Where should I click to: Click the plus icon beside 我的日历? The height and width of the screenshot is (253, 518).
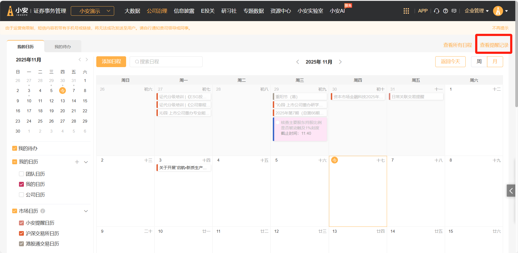77,162
